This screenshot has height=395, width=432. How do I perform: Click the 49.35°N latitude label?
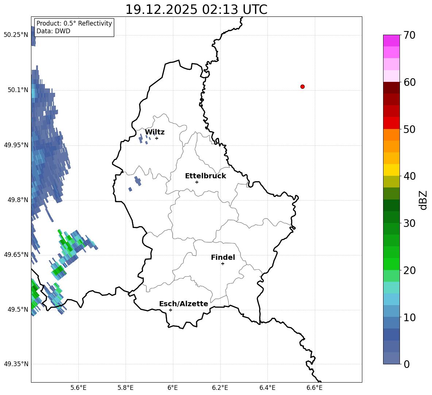pos(16,364)
